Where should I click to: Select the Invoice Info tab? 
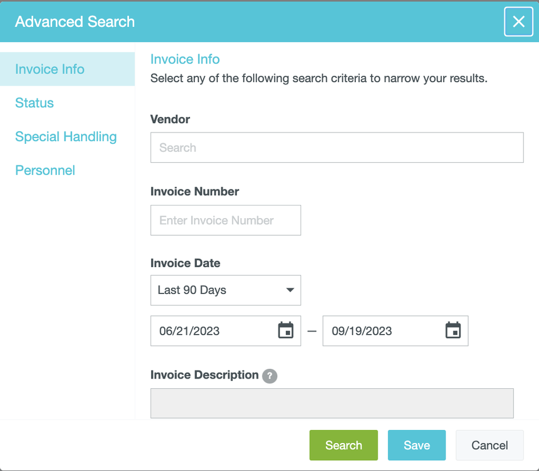[67, 69]
